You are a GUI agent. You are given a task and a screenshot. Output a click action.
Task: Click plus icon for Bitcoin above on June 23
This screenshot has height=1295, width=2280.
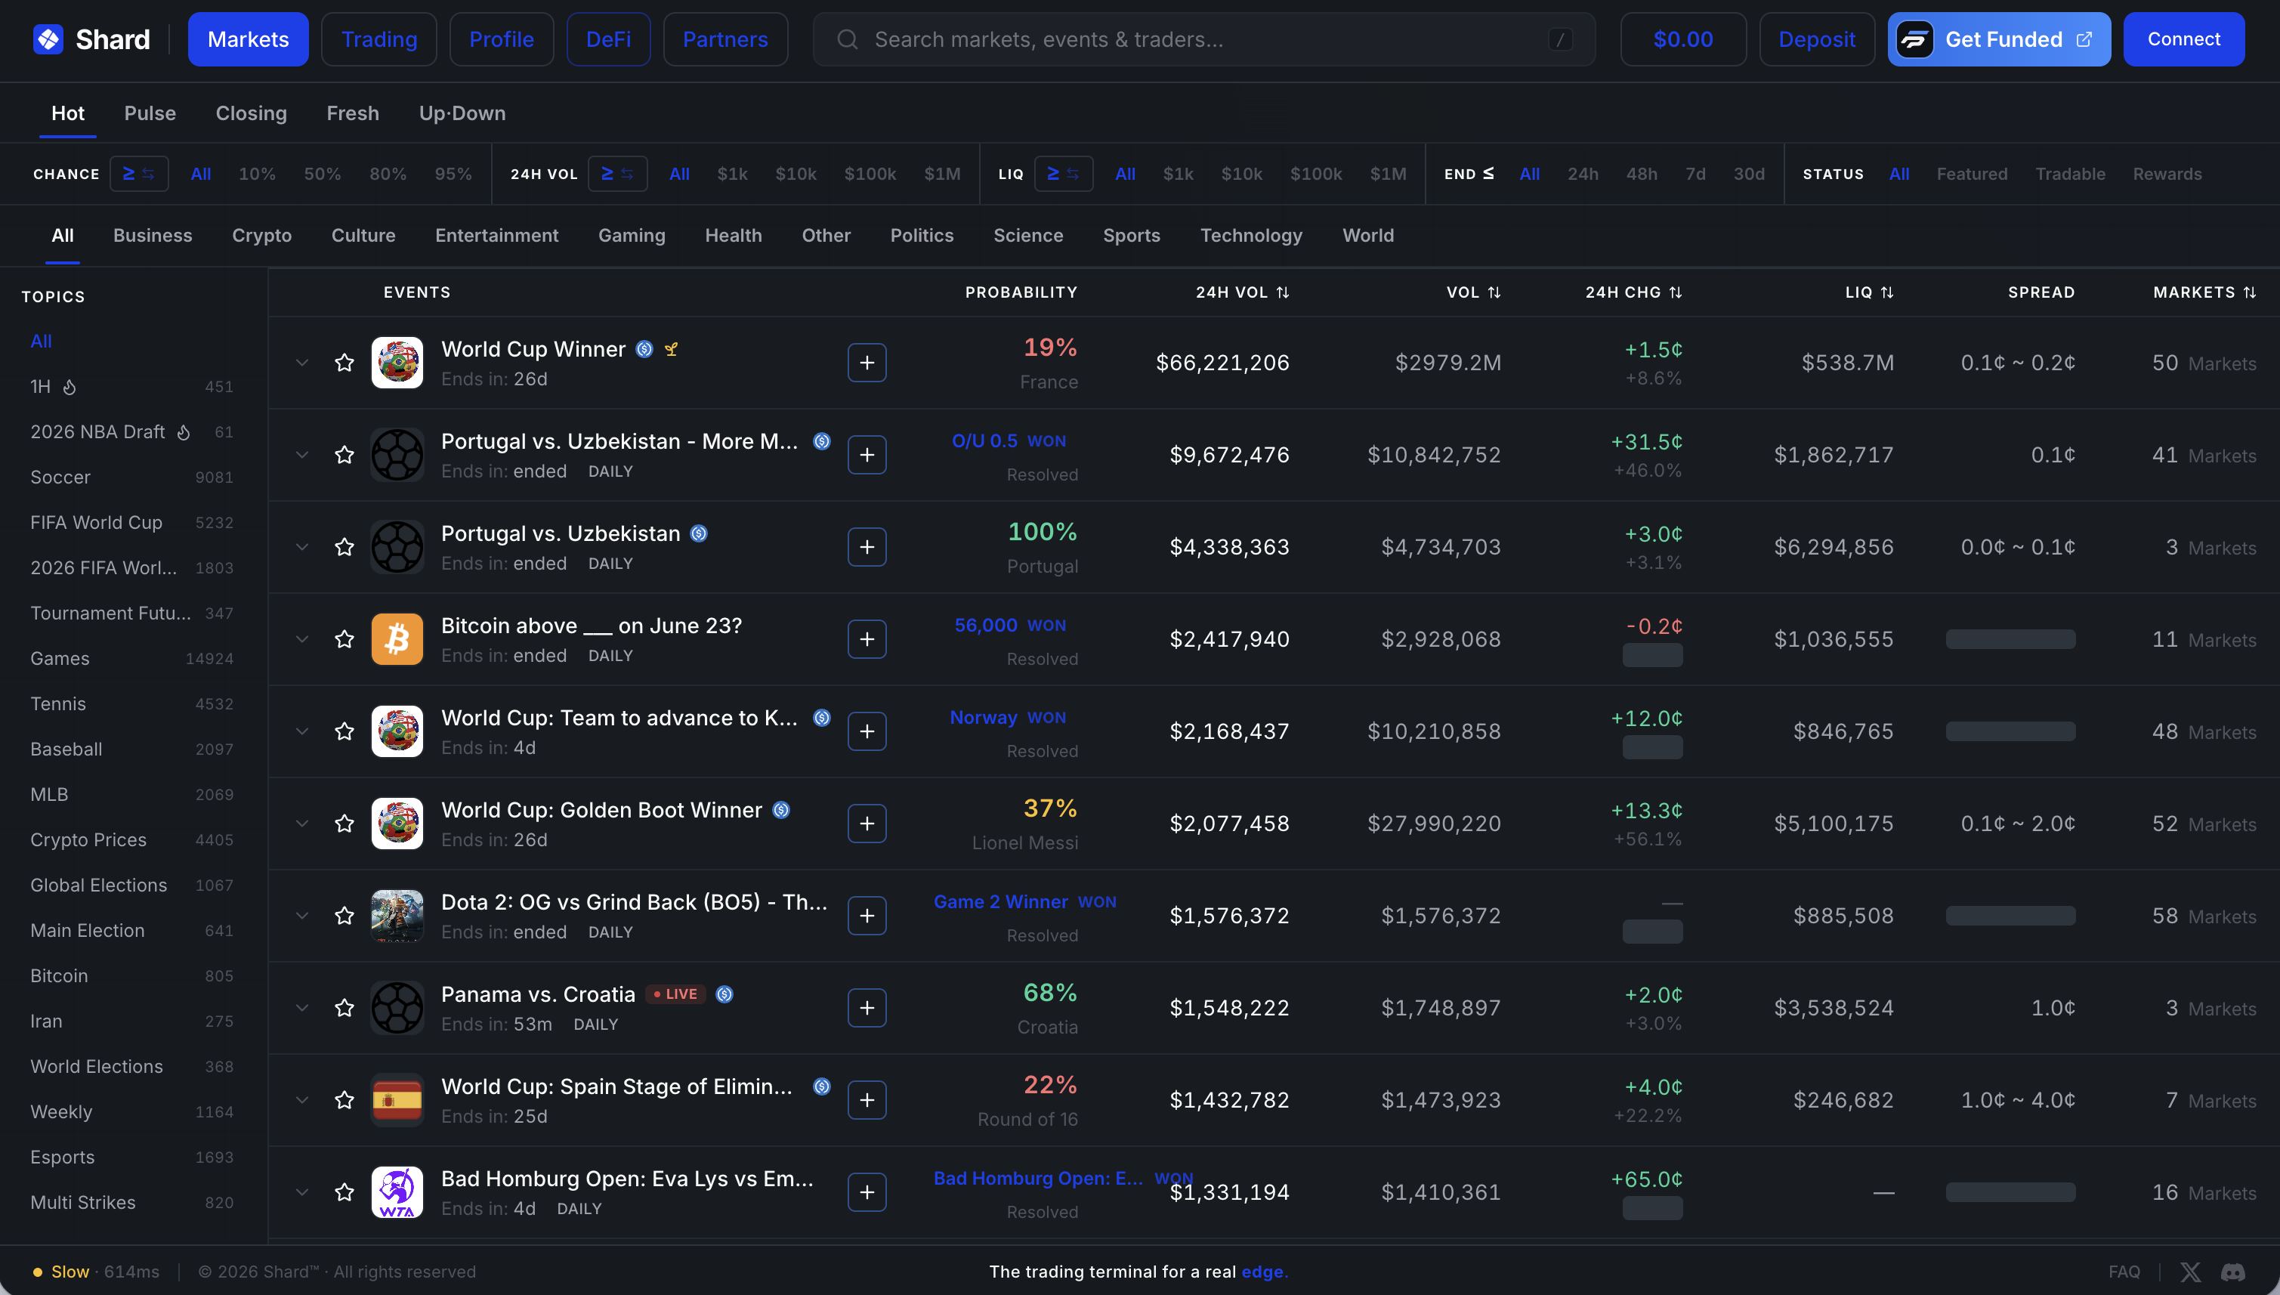click(867, 638)
